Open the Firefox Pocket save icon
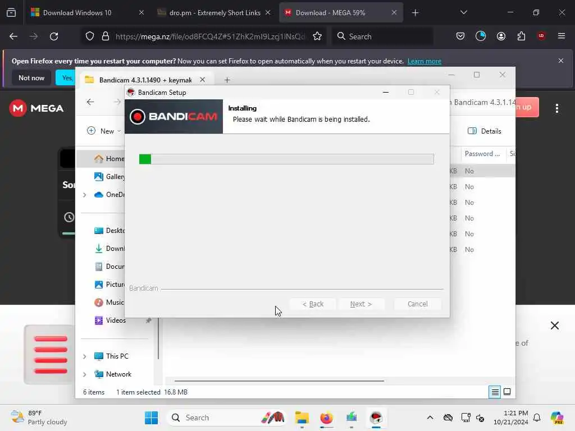 (460, 36)
